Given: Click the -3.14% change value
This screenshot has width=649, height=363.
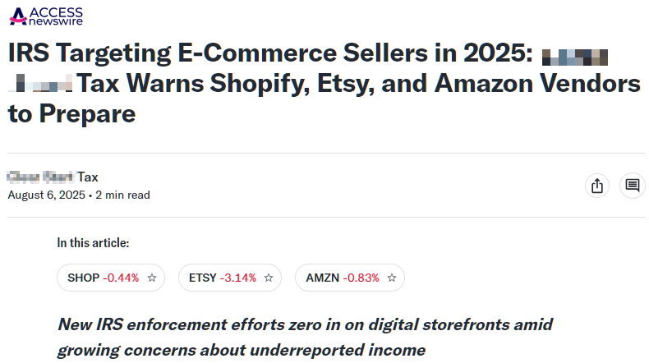Looking at the screenshot, I should (x=238, y=278).
